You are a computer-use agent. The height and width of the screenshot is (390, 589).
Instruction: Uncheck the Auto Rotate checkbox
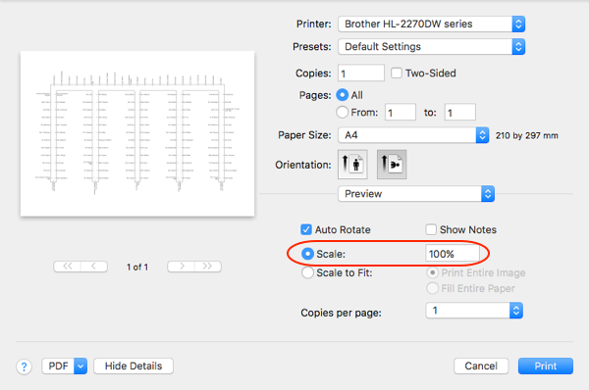click(306, 229)
